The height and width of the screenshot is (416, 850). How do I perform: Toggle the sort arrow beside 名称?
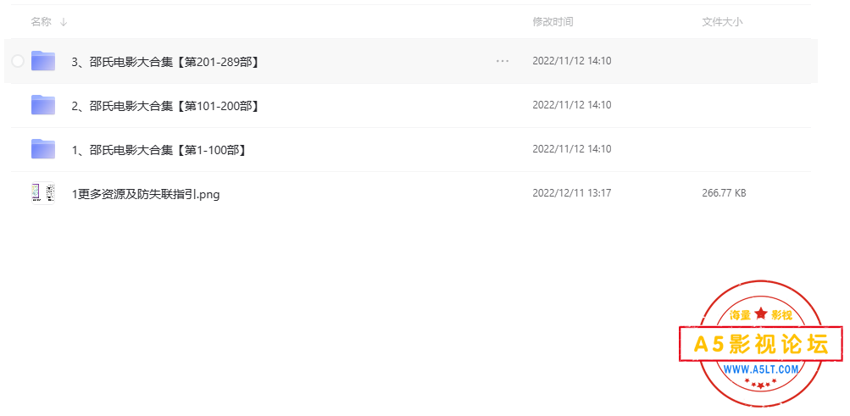(64, 22)
